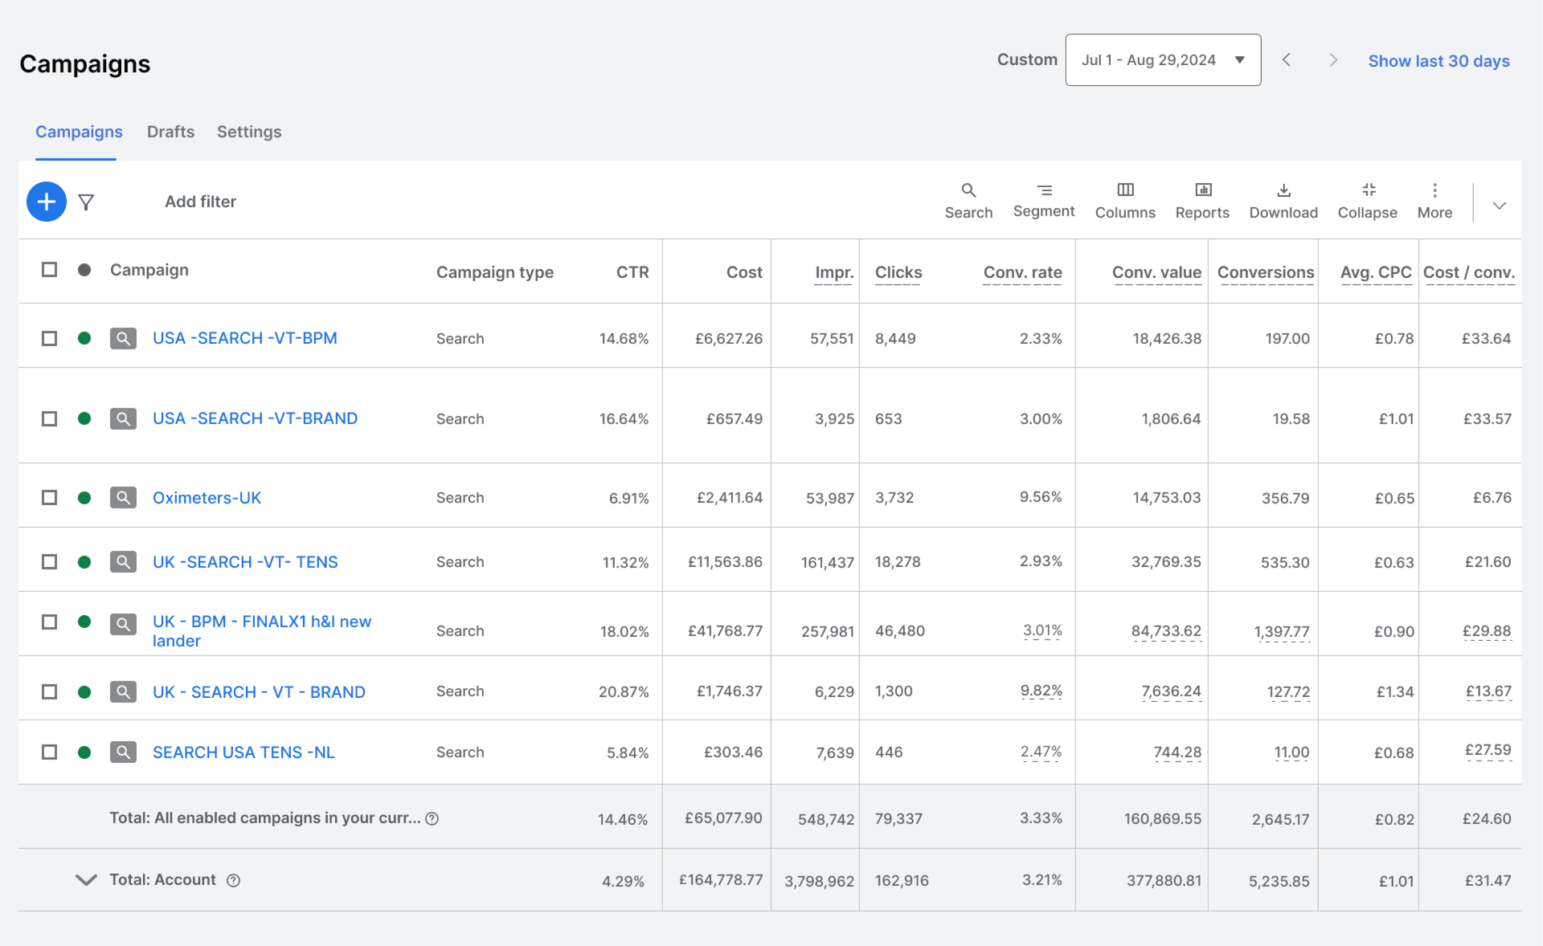Click search type icon for USA -SEARCH -VT-BRAND
This screenshot has height=946, width=1543.
pyautogui.click(x=123, y=418)
